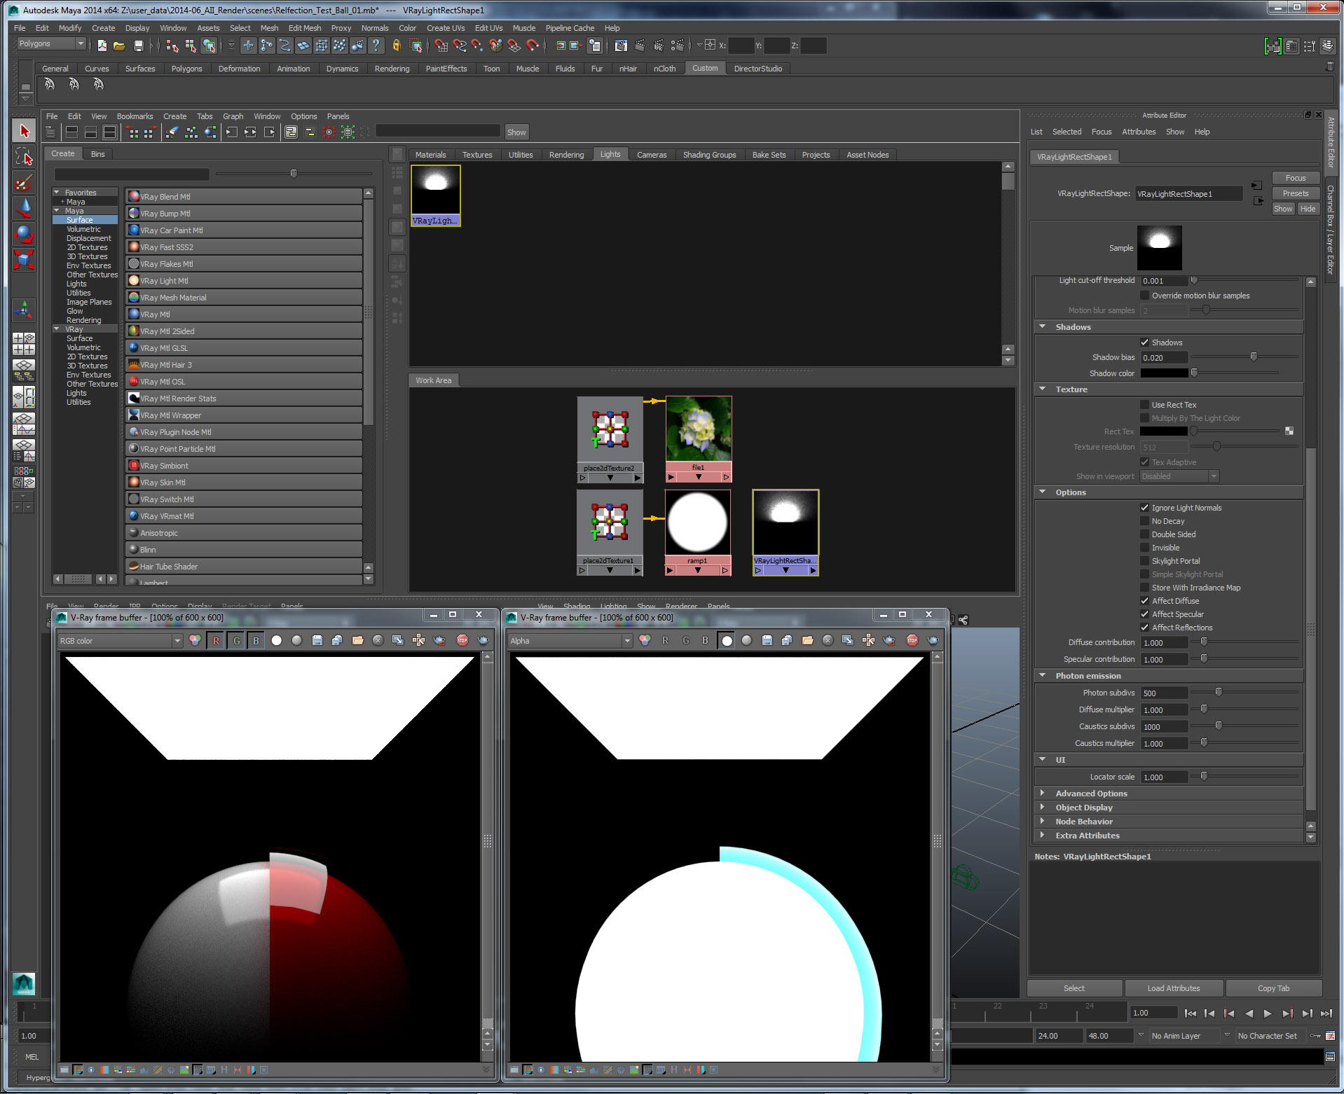
Task: Collapse the Shadows section
Action: coord(1043,327)
